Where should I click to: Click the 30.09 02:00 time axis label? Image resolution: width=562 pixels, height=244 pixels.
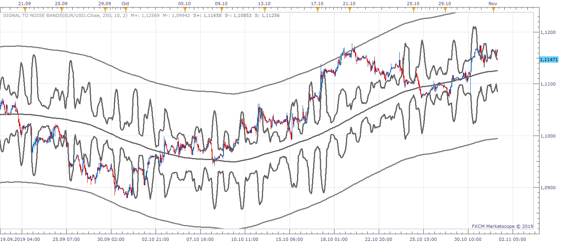pyautogui.click(x=111, y=239)
